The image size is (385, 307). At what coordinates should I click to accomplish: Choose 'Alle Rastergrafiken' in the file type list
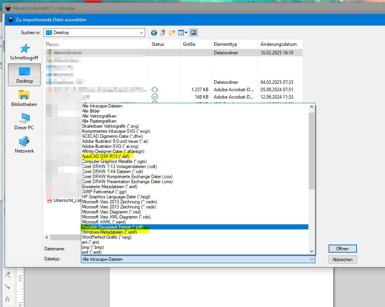click(x=99, y=121)
